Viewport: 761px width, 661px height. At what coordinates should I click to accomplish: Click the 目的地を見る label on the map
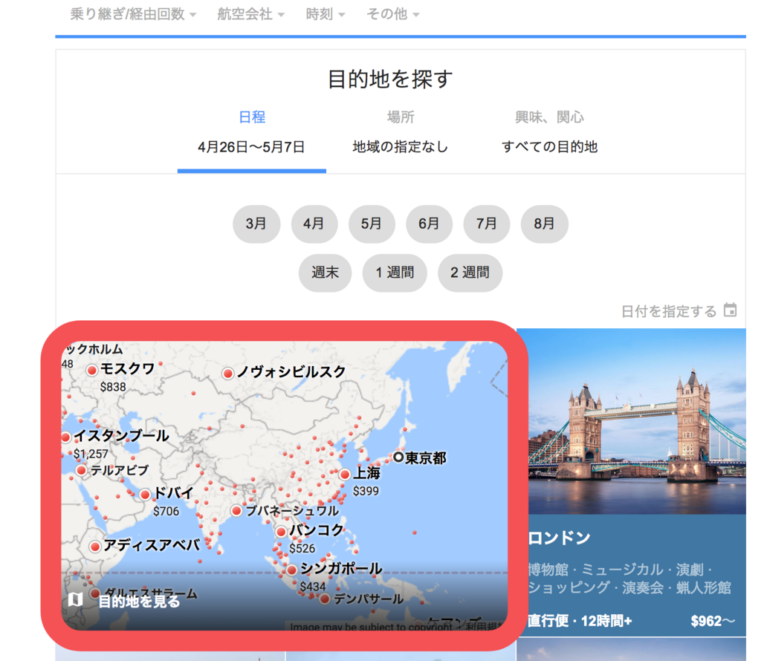coord(139,602)
